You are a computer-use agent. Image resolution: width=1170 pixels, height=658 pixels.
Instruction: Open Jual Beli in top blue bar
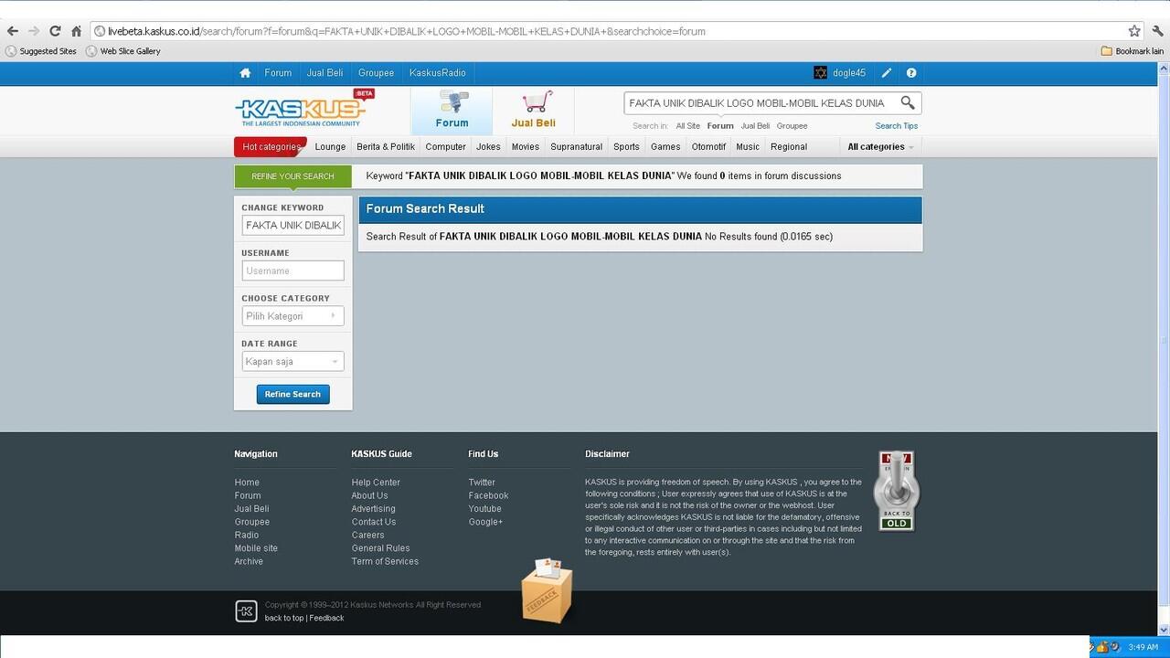pyautogui.click(x=324, y=73)
